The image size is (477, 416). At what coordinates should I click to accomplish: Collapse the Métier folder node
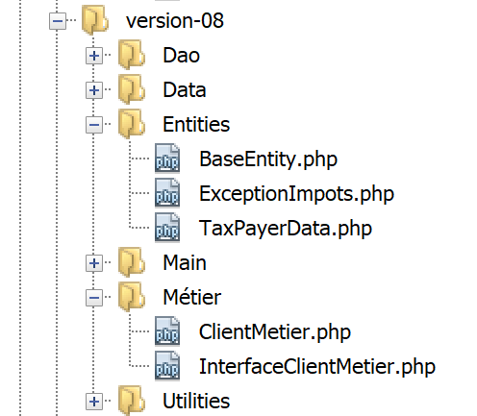(94, 298)
